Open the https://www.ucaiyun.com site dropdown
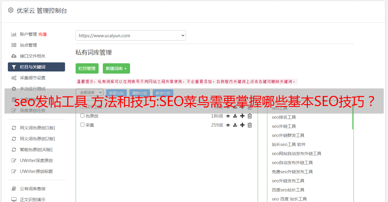388x202 pixels. [x=131, y=35]
